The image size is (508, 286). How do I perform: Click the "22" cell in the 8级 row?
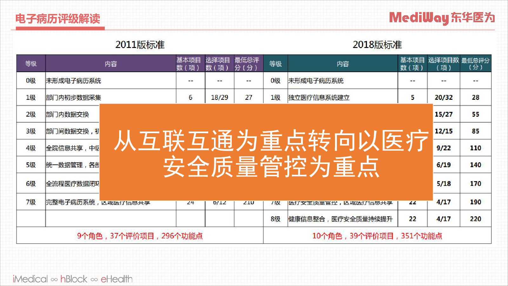tap(412, 219)
